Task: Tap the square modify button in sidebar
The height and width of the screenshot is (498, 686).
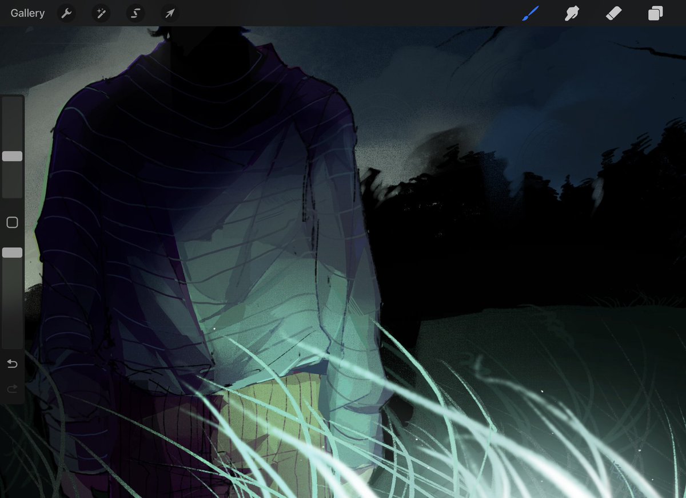Action: [12, 223]
